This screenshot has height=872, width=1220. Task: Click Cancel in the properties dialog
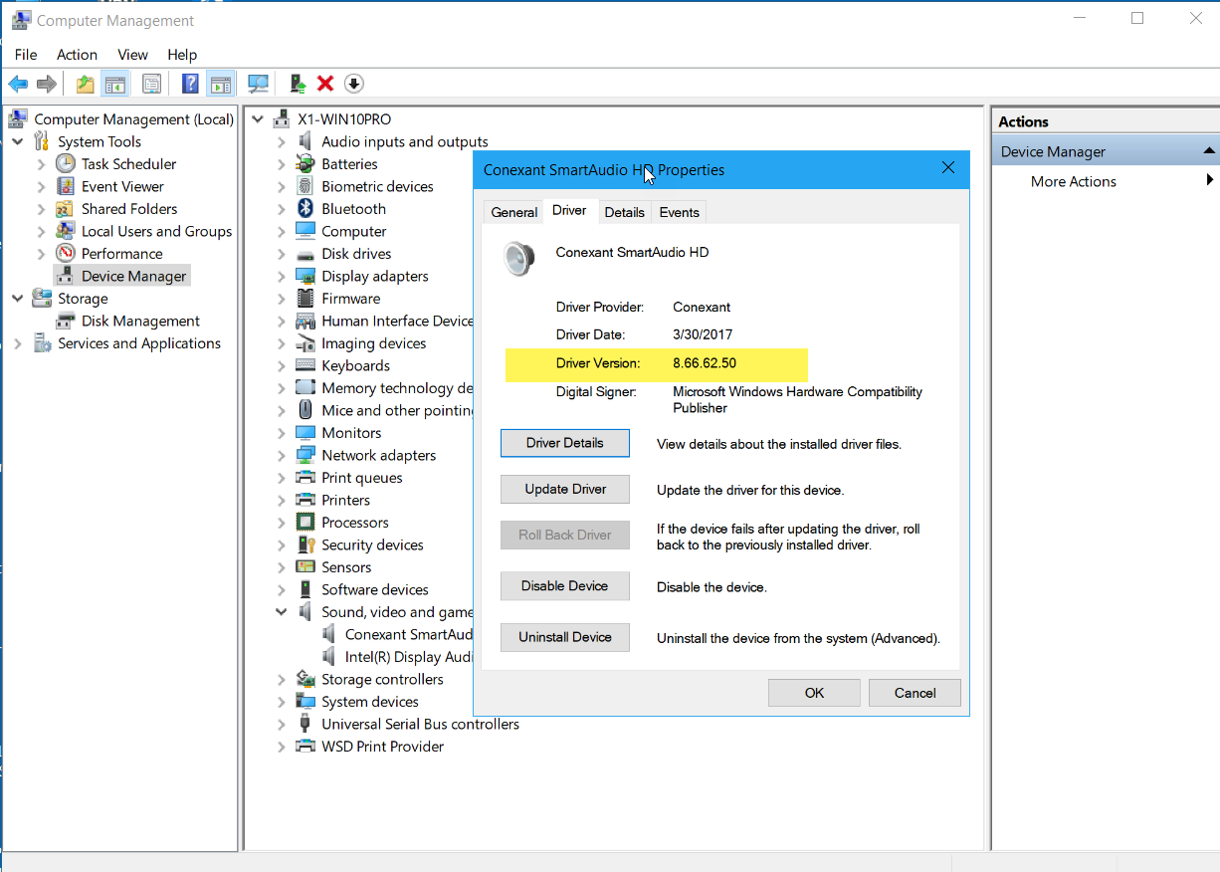coord(915,693)
